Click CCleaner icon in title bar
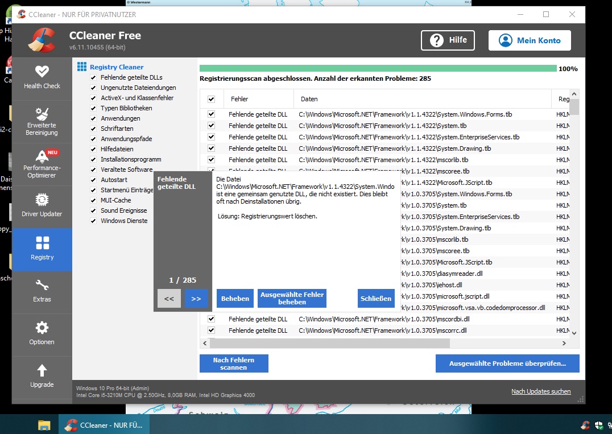The width and height of the screenshot is (612, 434). tap(22, 14)
